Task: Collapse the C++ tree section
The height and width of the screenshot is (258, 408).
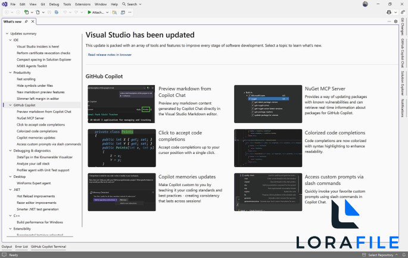Action: click(x=10, y=216)
